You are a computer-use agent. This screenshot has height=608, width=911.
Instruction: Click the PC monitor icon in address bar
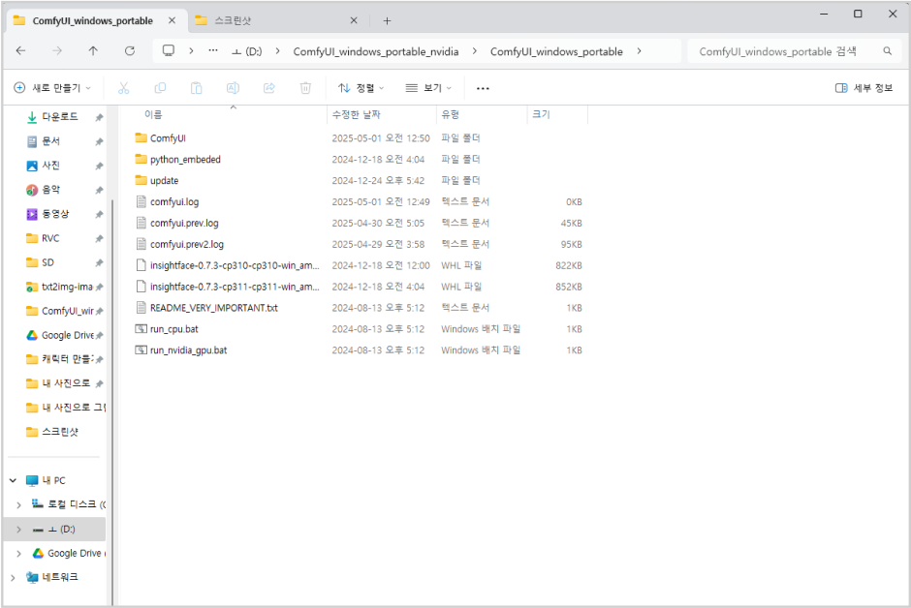point(169,50)
